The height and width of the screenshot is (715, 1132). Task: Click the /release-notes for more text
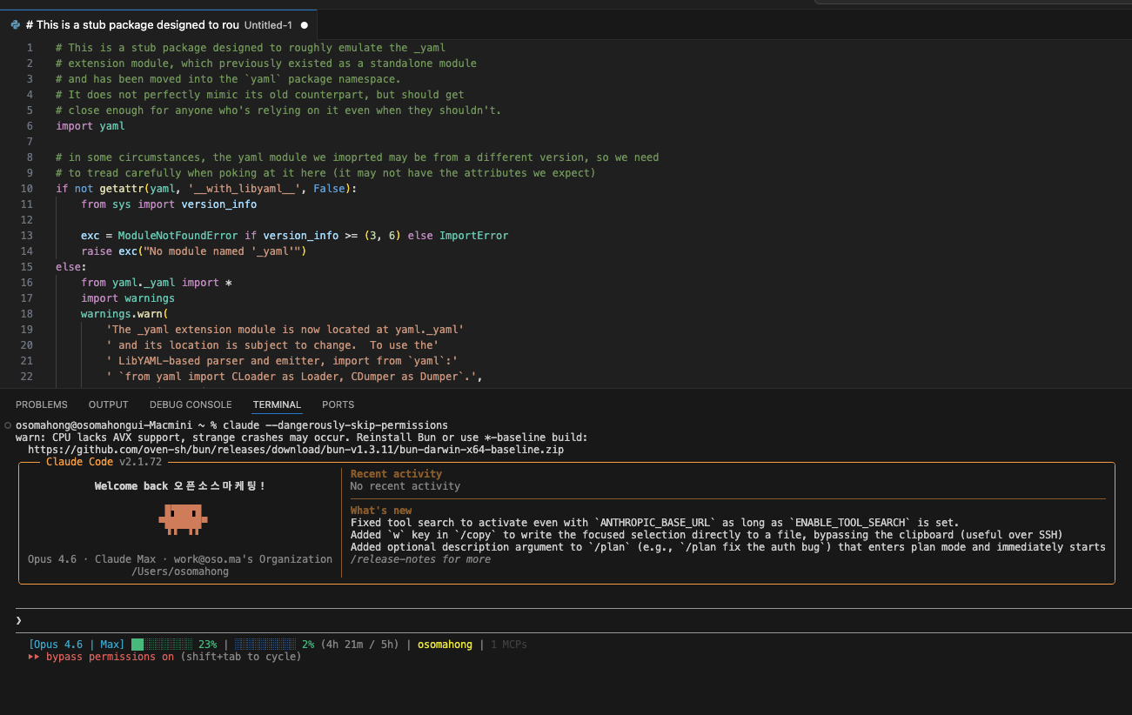coord(420,559)
